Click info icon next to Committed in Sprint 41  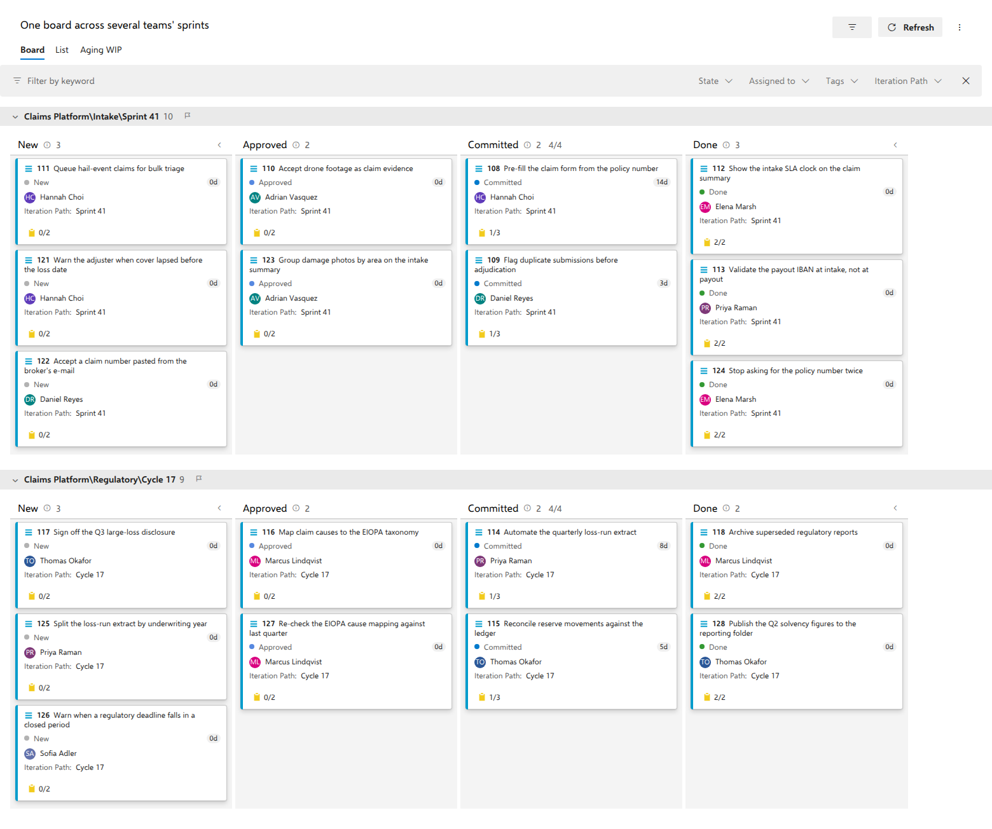click(x=527, y=145)
